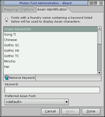Viewport: 105px width, 117px height.
Task: Click the keyword list scrollbar thumb
Action: point(99,37)
